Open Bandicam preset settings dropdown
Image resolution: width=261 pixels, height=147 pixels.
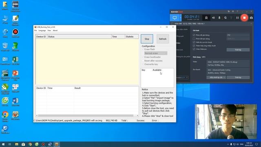tap(216, 77)
